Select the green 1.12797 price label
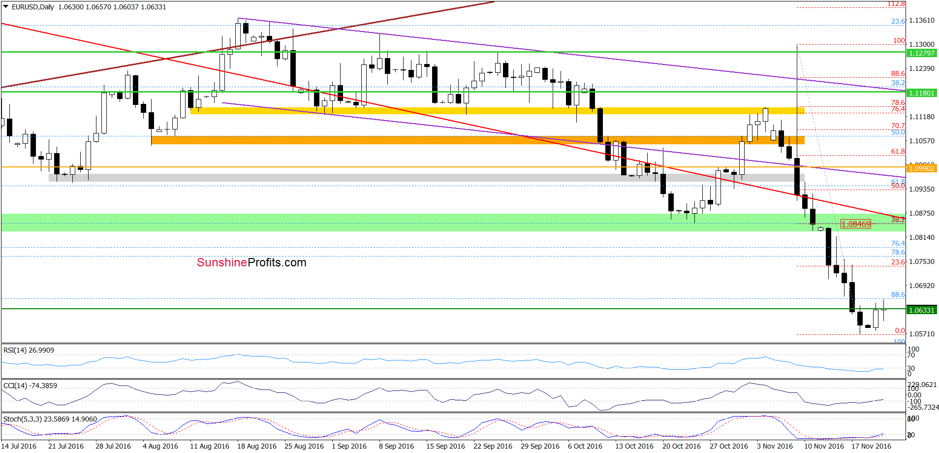939x453 pixels. coord(922,53)
